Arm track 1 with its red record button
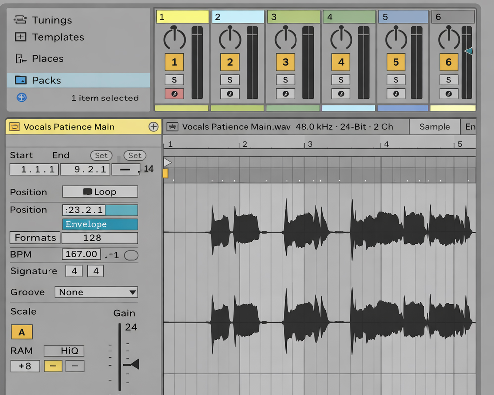The width and height of the screenshot is (494, 395). pyautogui.click(x=174, y=94)
